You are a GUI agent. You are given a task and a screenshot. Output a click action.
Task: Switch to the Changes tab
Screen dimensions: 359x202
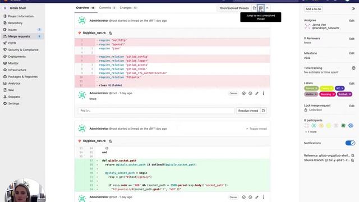point(128,8)
